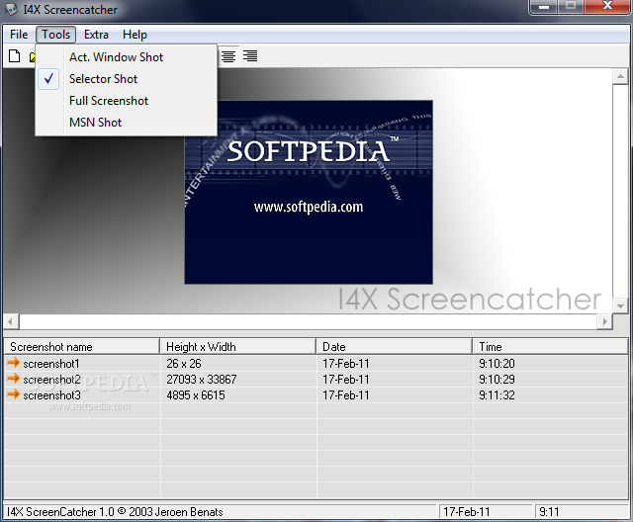633x522 pixels.
Task: Click the horizontal scrollbar track under preview
Action: pyautogui.click(x=308, y=321)
